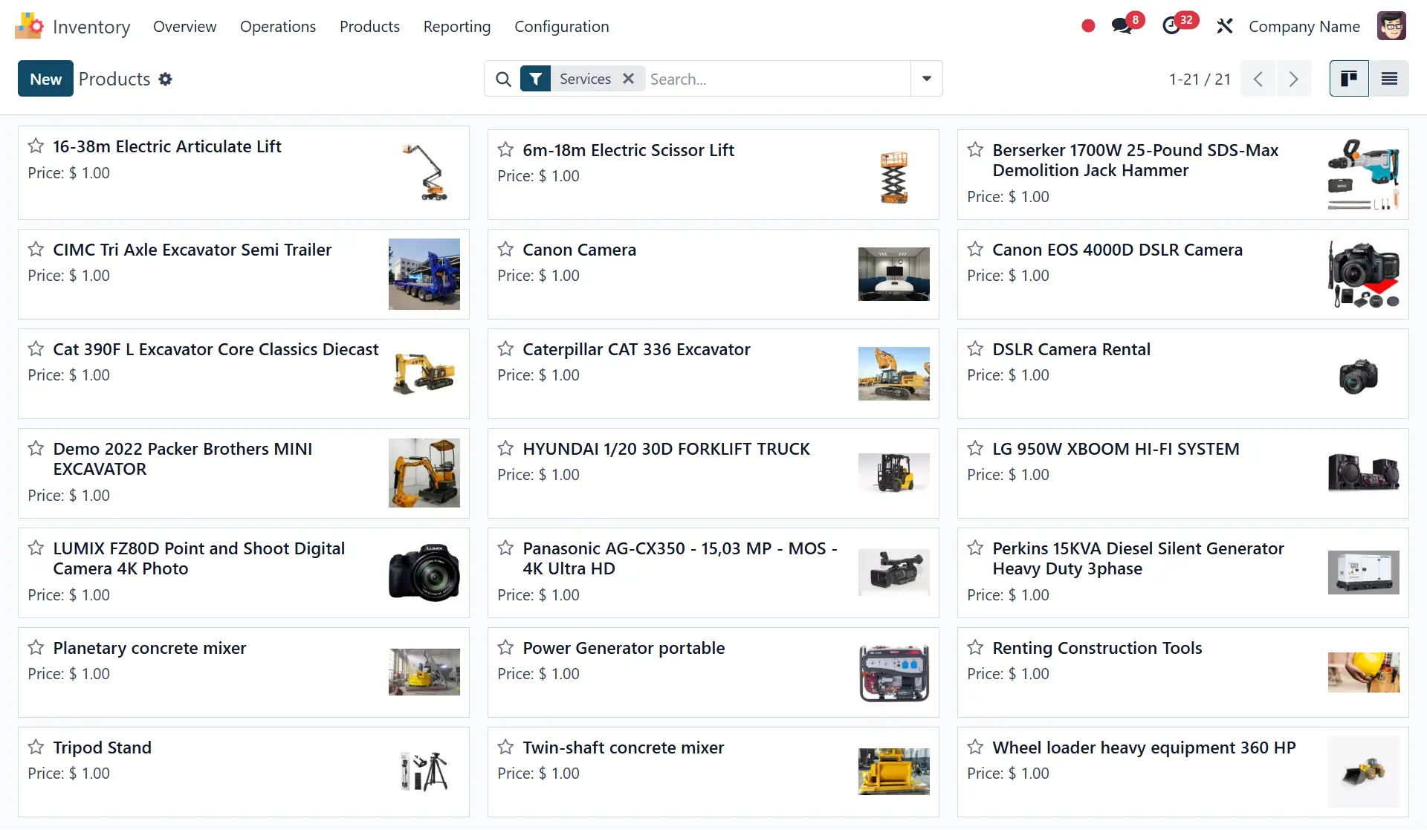The width and height of the screenshot is (1427, 830).
Task: Open the Configuration menu
Action: click(561, 26)
